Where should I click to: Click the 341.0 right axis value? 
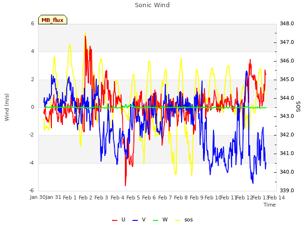pyautogui.click(x=287, y=154)
